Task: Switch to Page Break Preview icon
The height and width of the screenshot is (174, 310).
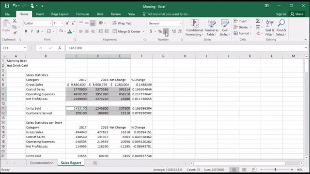Action: 254,170
